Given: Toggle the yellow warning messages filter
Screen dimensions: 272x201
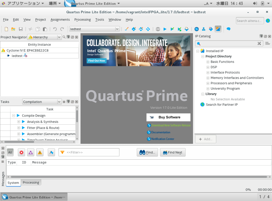Looking at the screenshot, I should [x=40, y=152].
